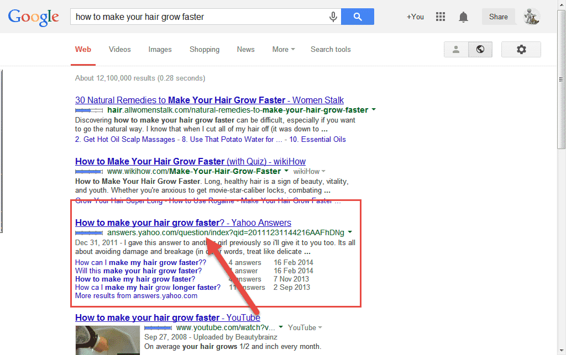Open the wikiHow Hair Grow Faster result
566x355 pixels.
pyautogui.click(x=190, y=161)
